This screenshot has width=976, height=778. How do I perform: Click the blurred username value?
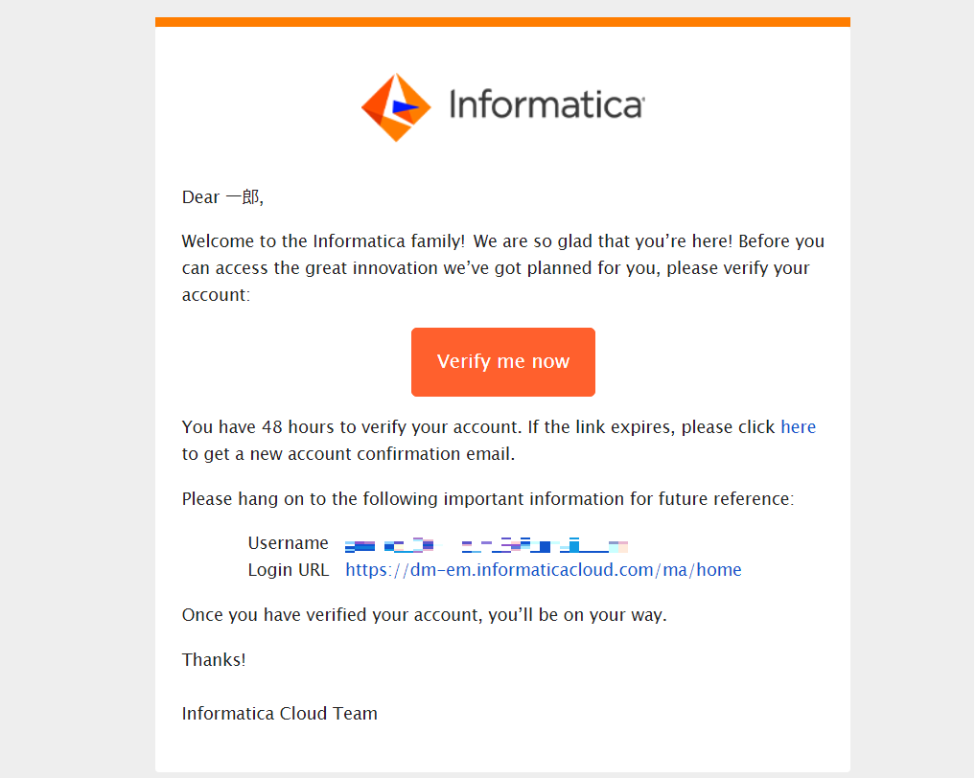click(486, 545)
